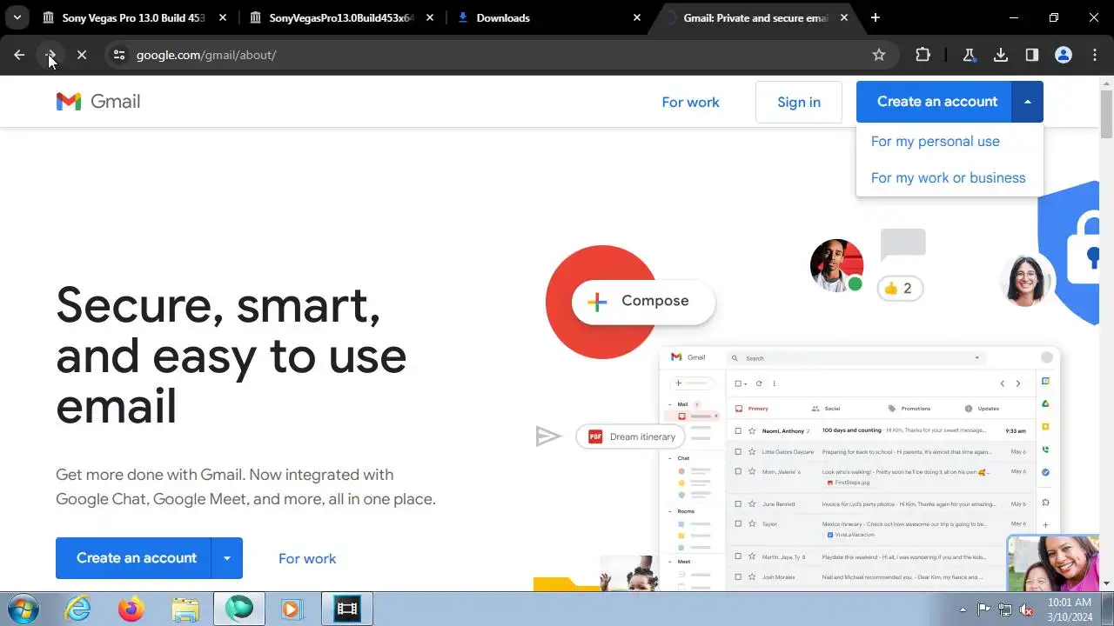This screenshot has height=626, width=1114.
Task: Stop page loading with X button
Action: (82, 55)
